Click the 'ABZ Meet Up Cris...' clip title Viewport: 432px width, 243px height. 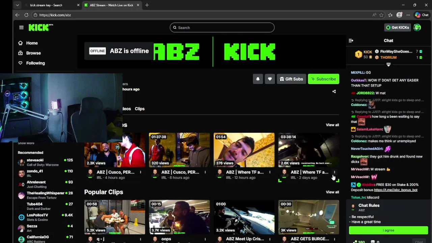tap(245, 239)
